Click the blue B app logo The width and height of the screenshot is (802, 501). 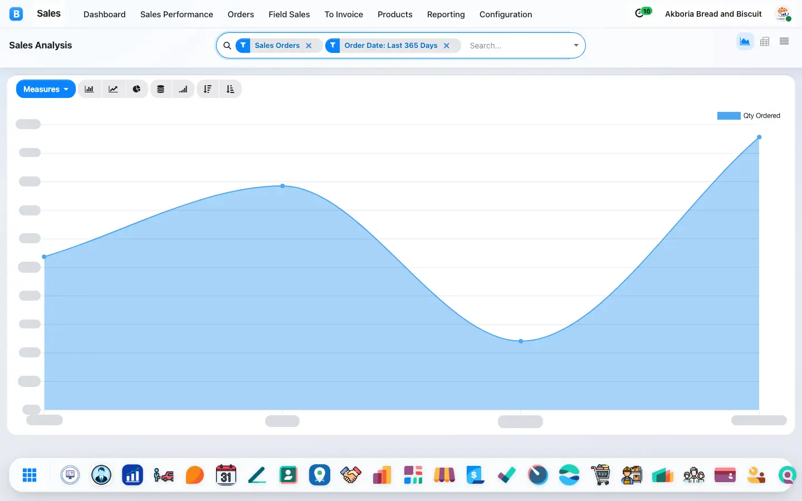(x=16, y=14)
